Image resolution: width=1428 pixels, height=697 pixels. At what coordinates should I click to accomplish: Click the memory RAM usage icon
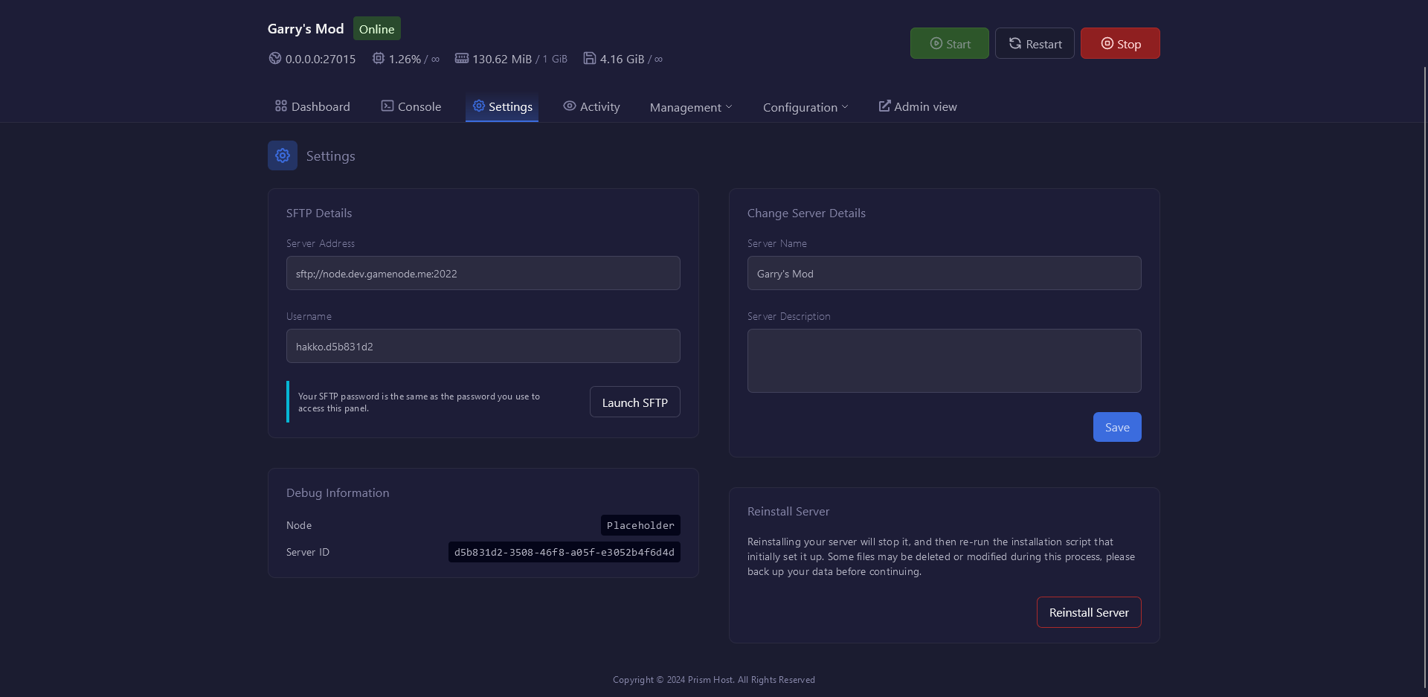[462, 58]
